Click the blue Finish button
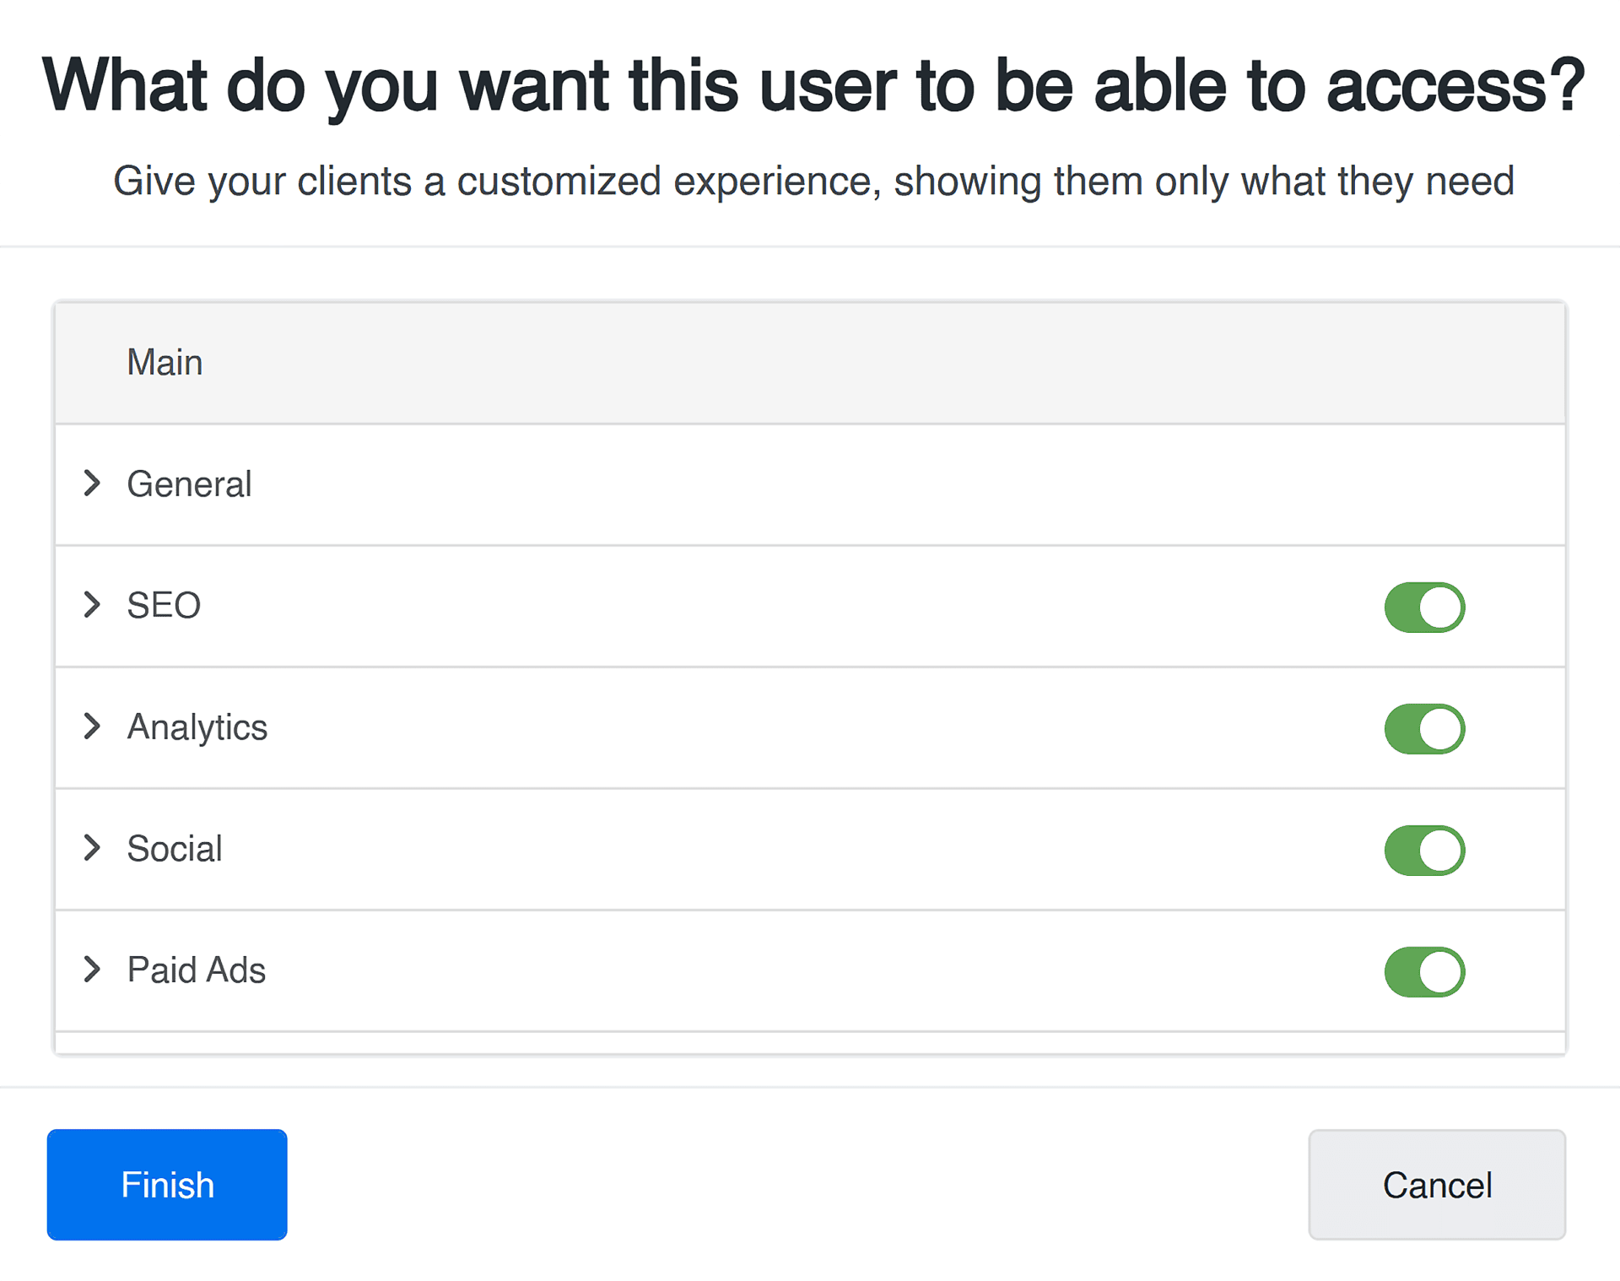This screenshot has height=1281, width=1620. pos(167,1185)
